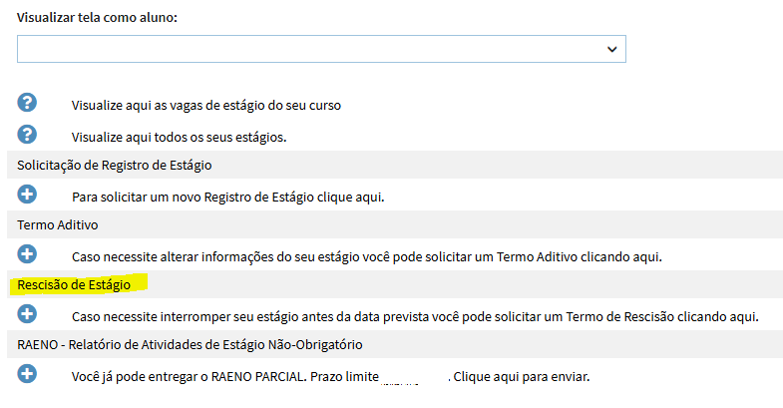Open 'Visualize aqui todos os seus estágios' link
Image resolution: width=783 pixels, height=408 pixels.
(x=186, y=136)
